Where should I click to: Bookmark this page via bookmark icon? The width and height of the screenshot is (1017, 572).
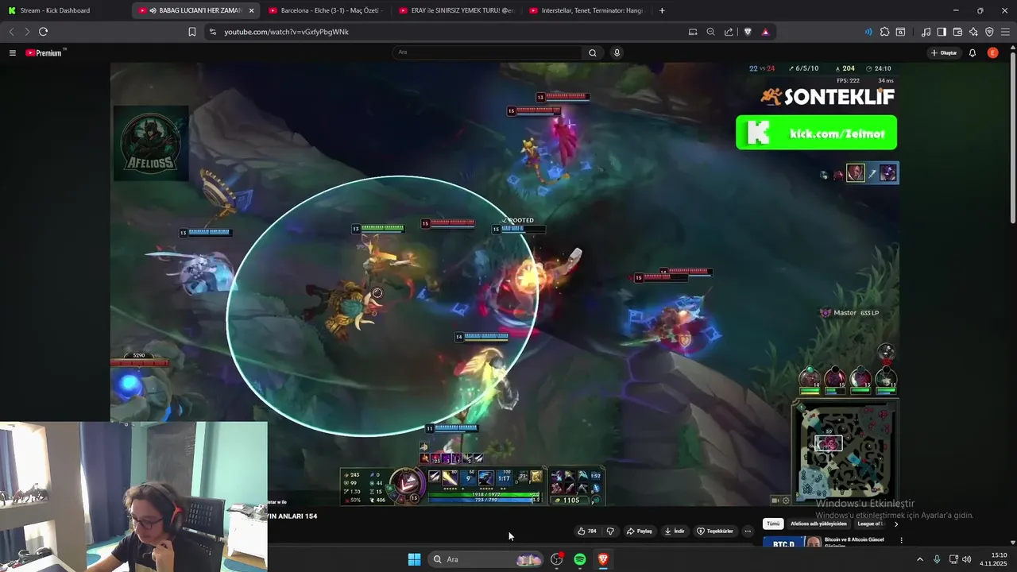pos(192,32)
